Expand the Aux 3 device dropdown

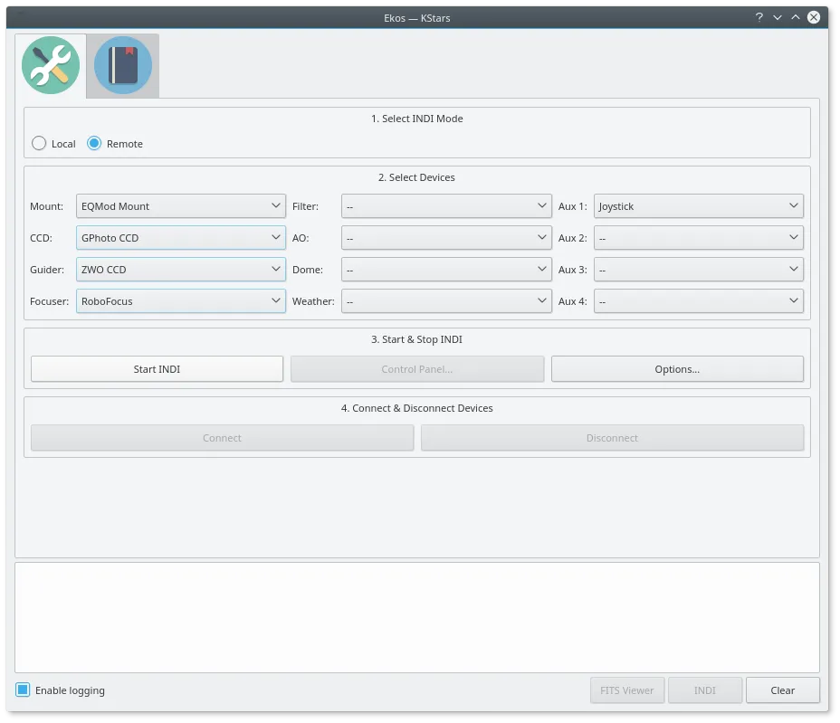tap(699, 270)
